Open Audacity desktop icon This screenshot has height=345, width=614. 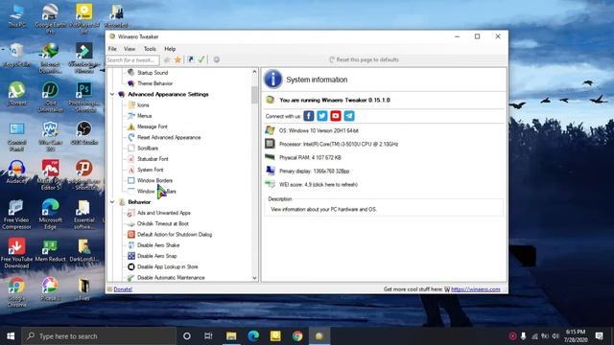pos(16,172)
